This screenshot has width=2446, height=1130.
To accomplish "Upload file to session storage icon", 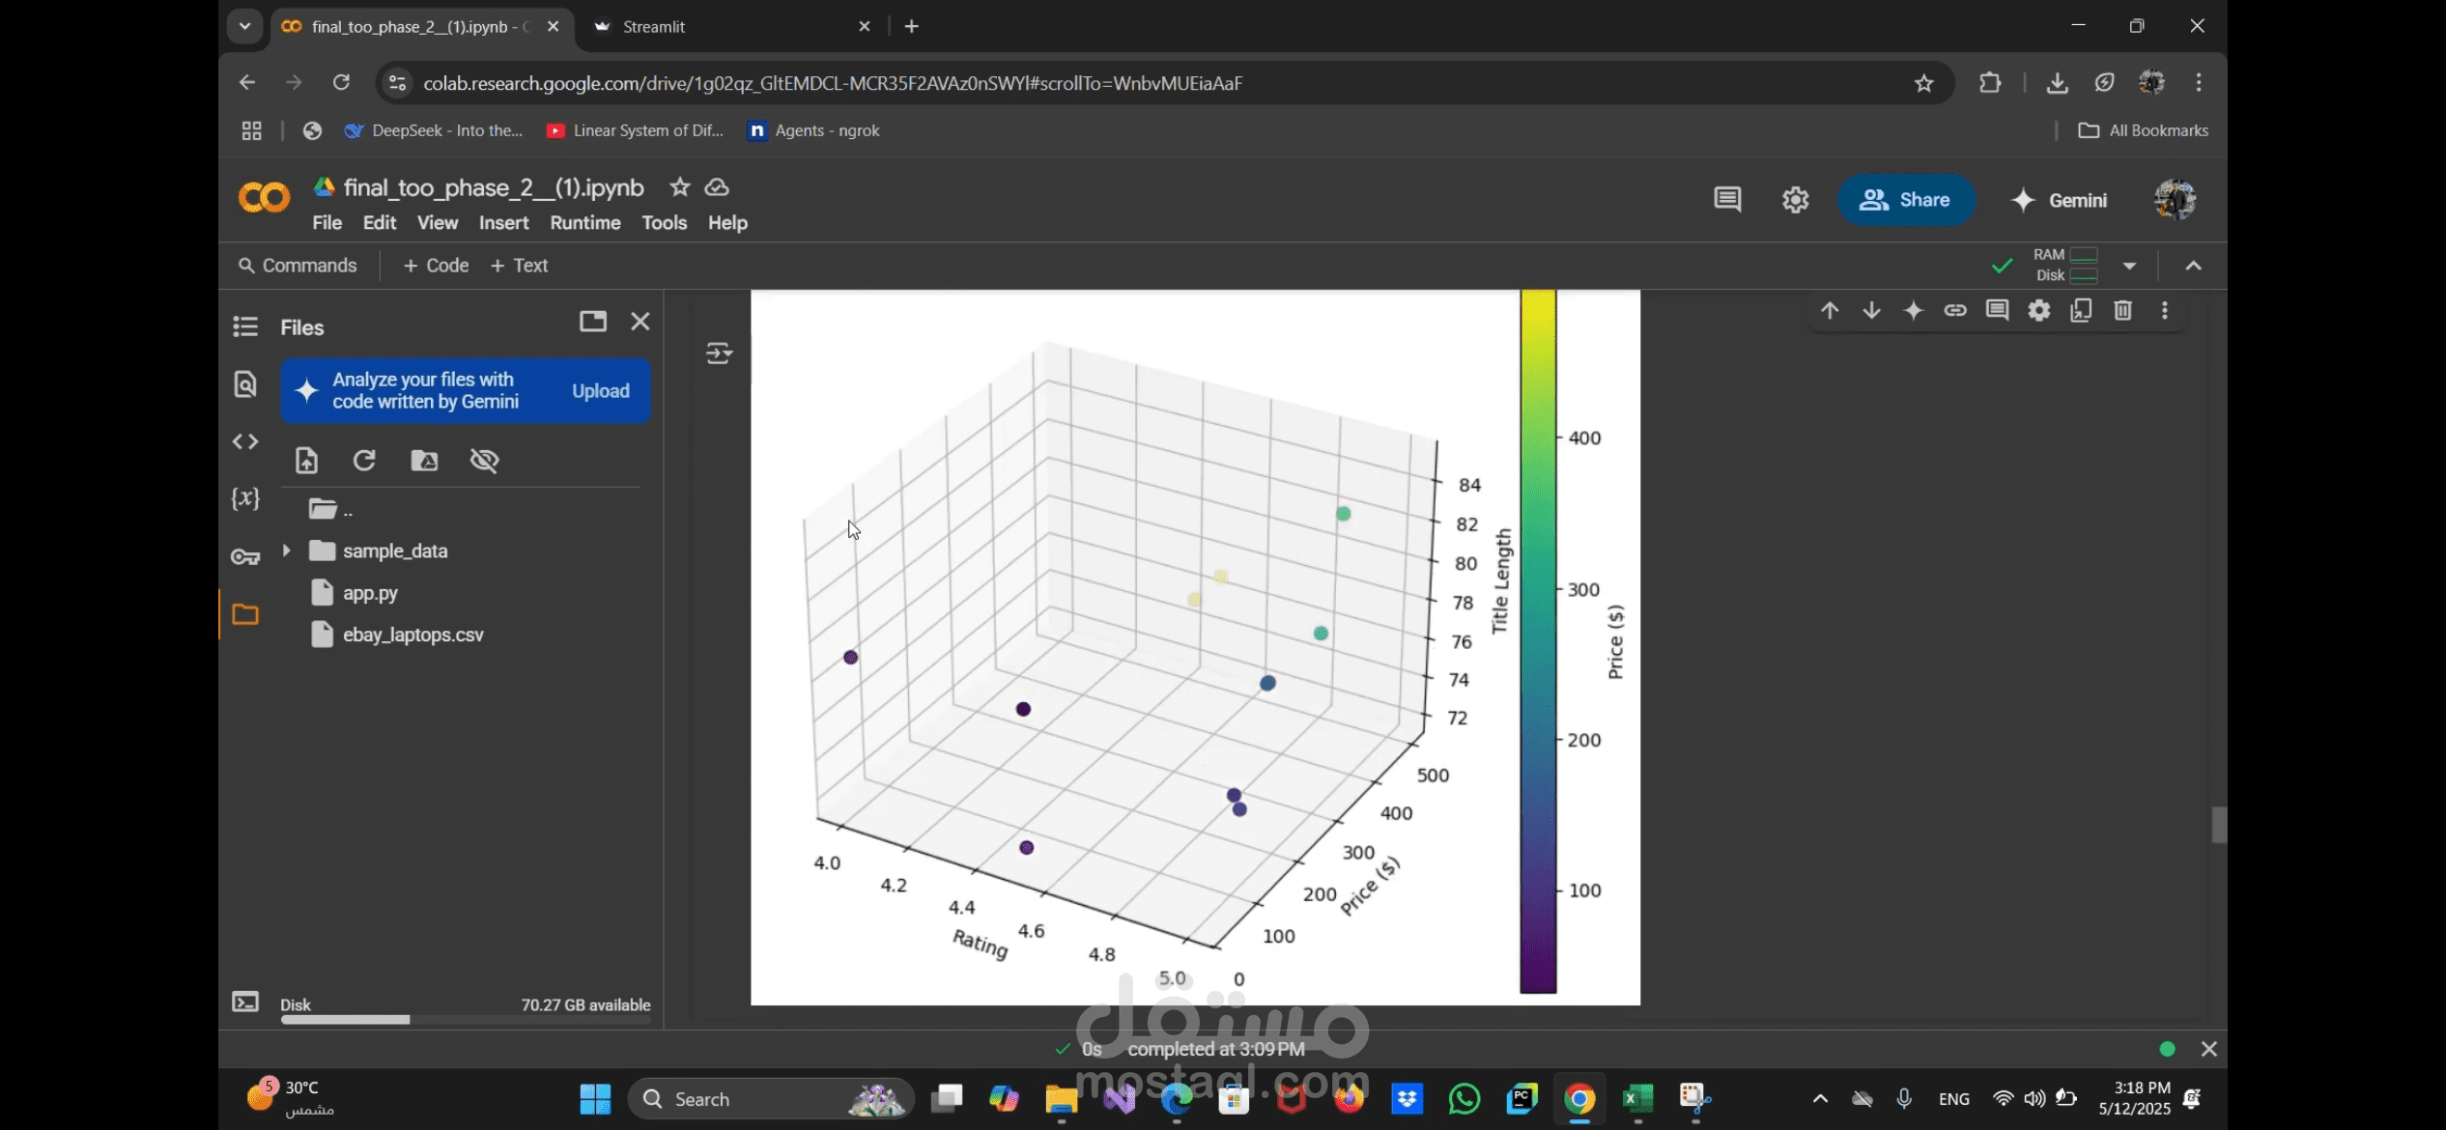I will point(306,461).
